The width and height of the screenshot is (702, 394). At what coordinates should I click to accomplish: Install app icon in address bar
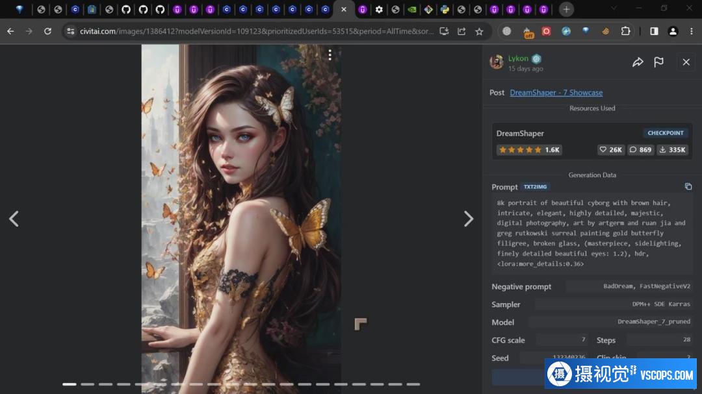point(444,31)
